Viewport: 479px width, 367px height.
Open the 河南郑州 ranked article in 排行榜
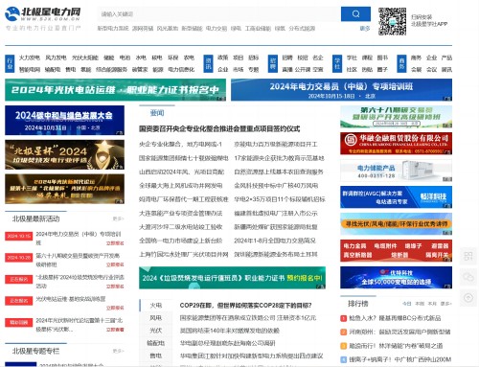[x=399, y=332]
